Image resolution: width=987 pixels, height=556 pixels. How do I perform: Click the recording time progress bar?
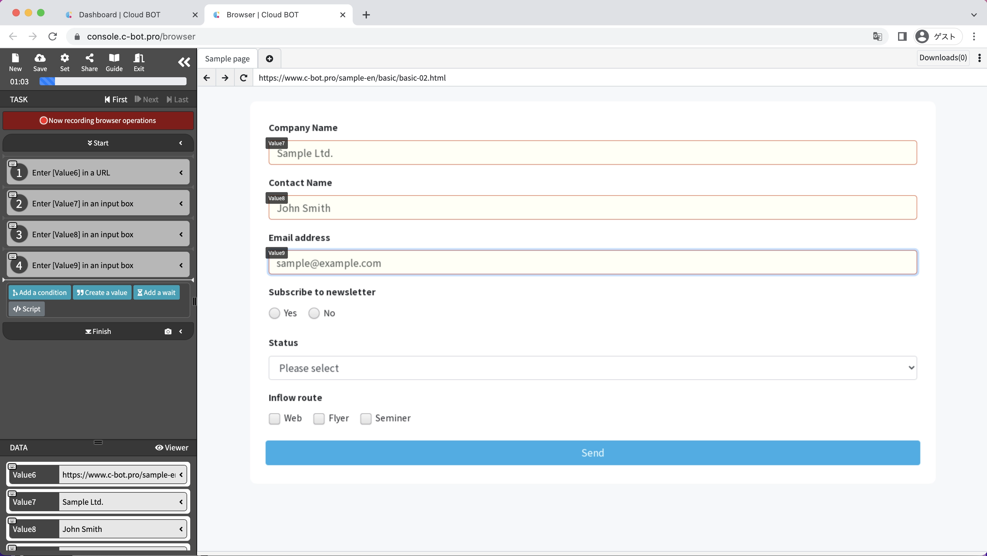[x=113, y=81]
